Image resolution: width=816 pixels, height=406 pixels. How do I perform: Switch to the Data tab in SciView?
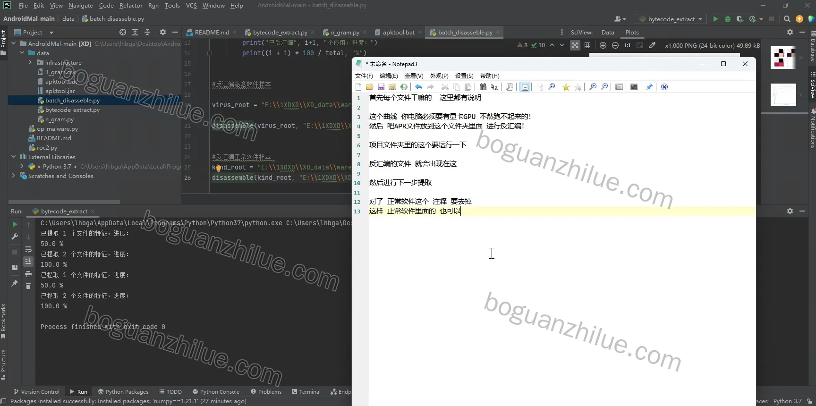click(x=608, y=33)
